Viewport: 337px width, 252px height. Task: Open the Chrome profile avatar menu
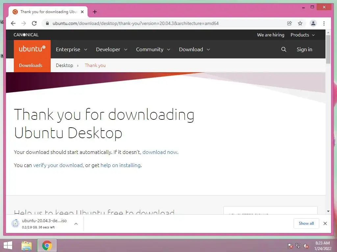313,23
